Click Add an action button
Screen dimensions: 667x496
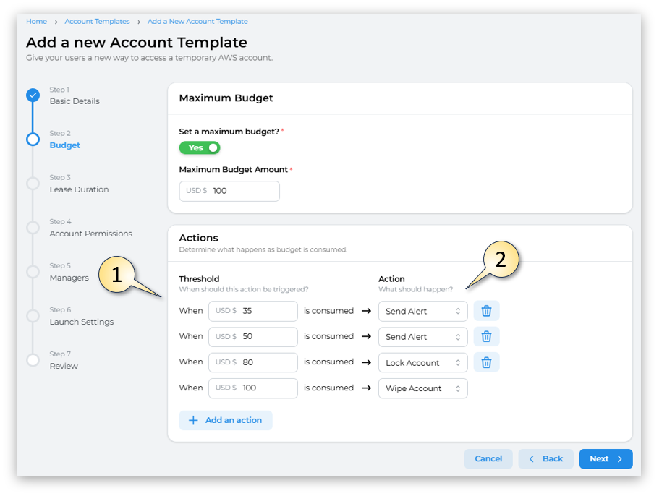coord(226,420)
